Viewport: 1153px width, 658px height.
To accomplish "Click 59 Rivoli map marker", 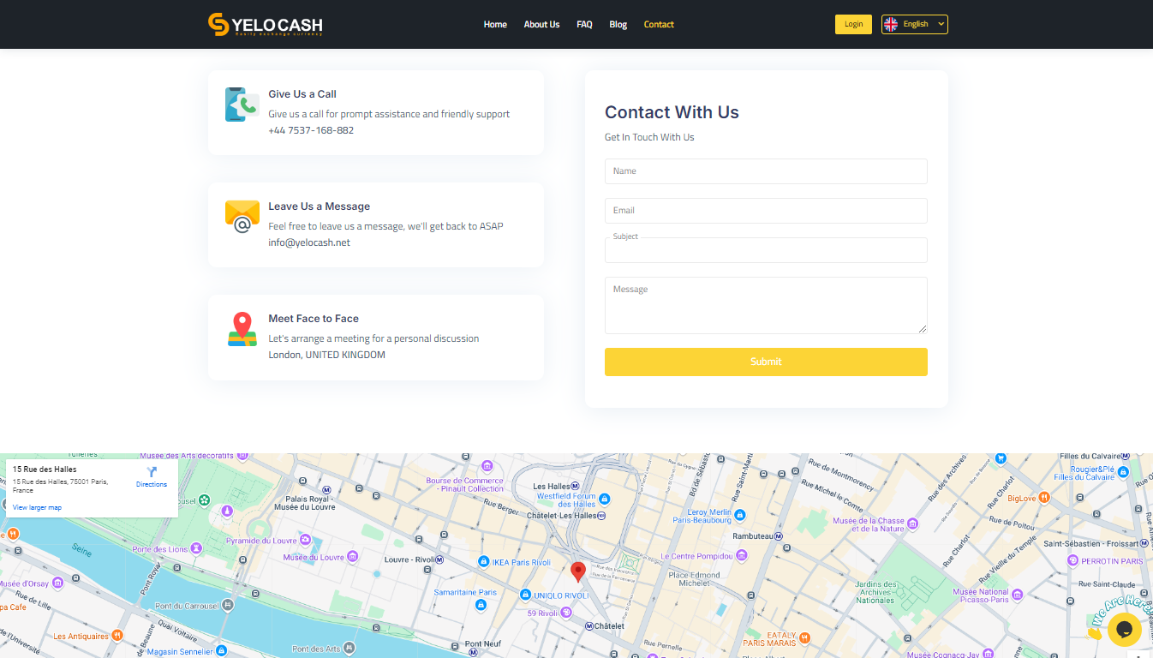I will tap(566, 612).
